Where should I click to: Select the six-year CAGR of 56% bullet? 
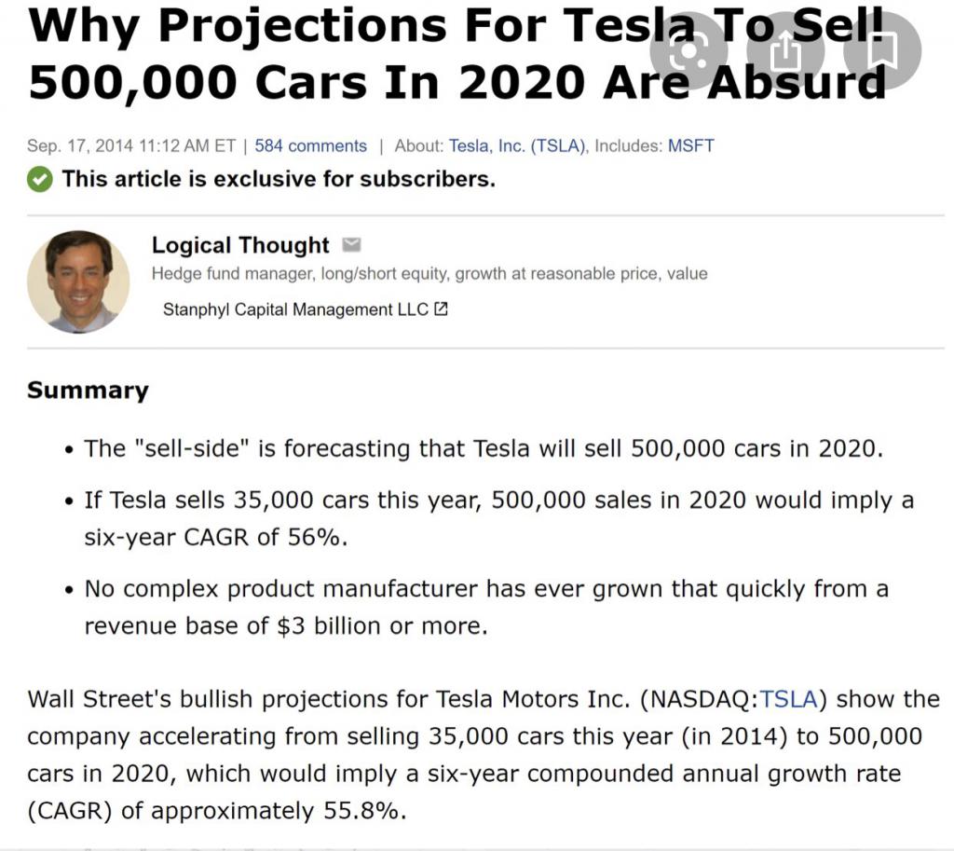498,518
